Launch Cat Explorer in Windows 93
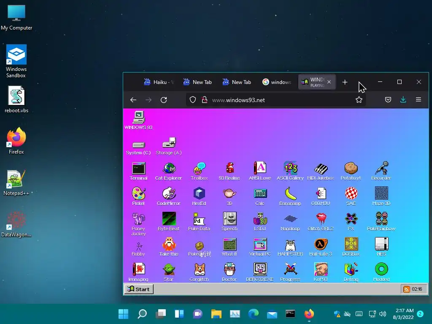The width and height of the screenshot is (432, 324). (x=169, y=171)
